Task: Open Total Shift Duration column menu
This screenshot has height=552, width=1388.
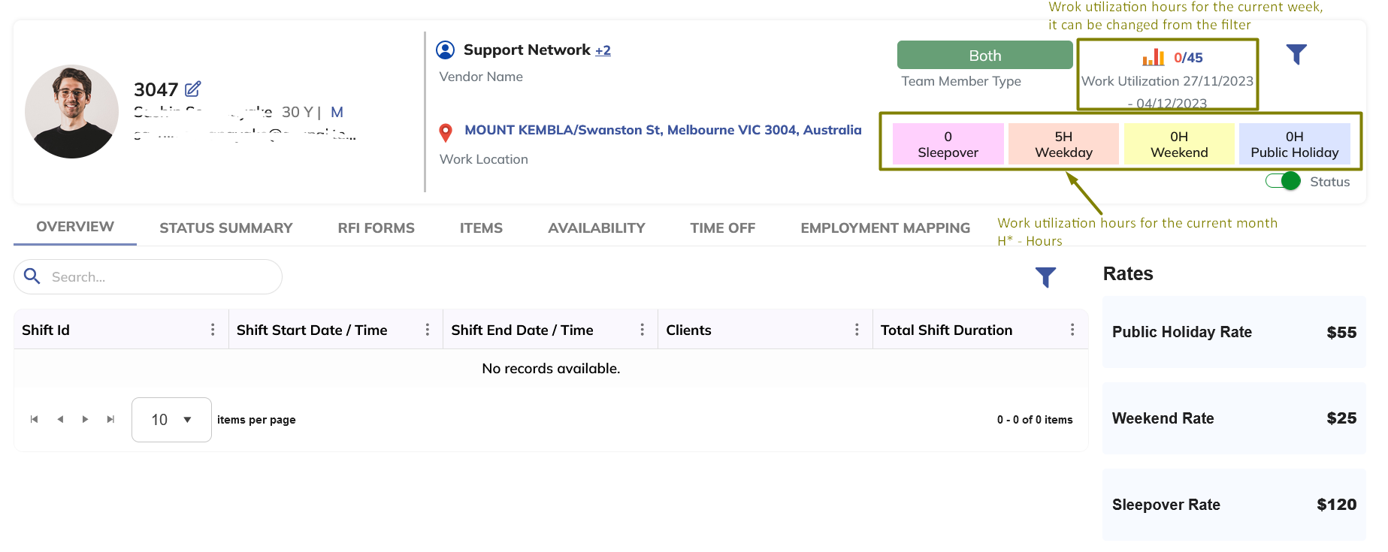Action: coord(1072,330)
